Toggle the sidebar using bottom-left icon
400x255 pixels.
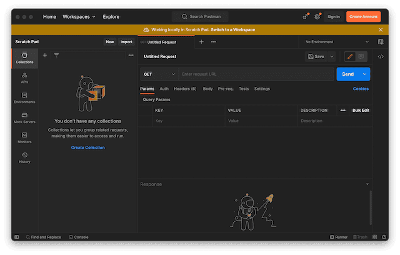point(17,237)
